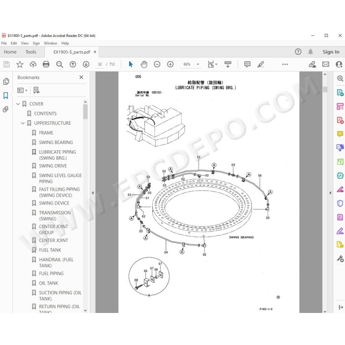Viewport: 345px width, 345px height.
Task: Add document to starred with star icon
Action: (x=20, y=64)
